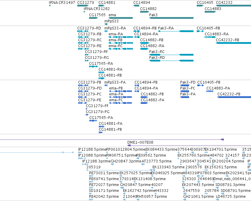Click the CG14881-RA transcript label
Screen dimensions: 251x201
(110, 69)
